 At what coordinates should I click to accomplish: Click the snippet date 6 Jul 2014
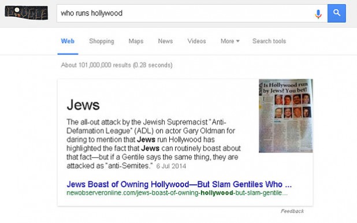[171, 166]
